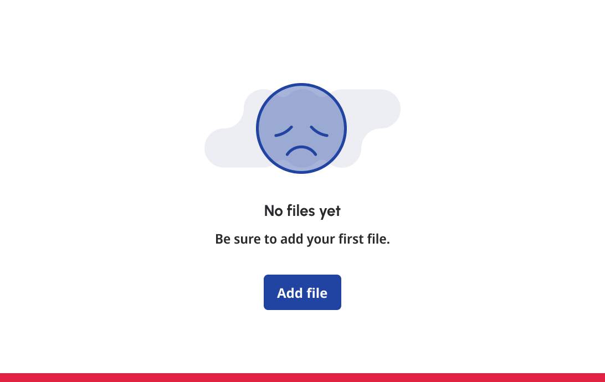Select the "No files yet" heading
Viewport: 605px width, 382px height.
point(302,211)
